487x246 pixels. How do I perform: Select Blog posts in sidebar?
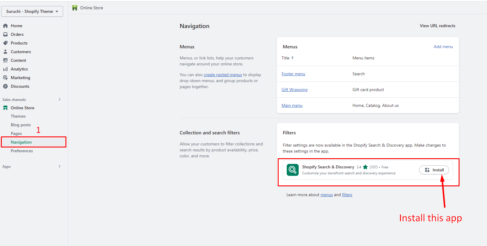(21, 125)
